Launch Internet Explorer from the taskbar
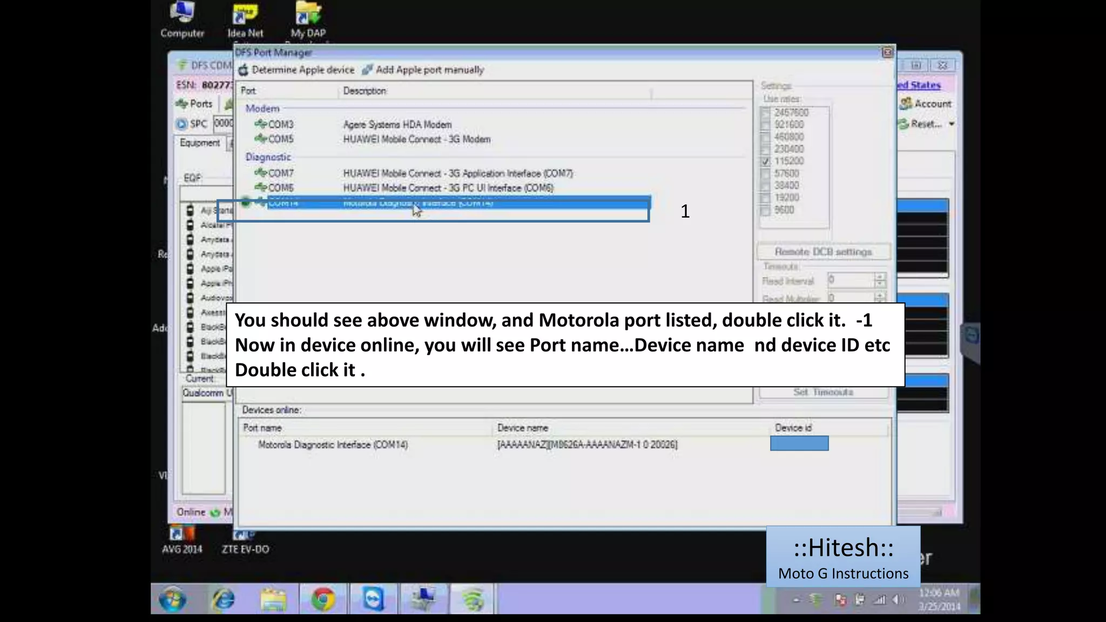Viewport: 1106px width, 622px height. 222,599
